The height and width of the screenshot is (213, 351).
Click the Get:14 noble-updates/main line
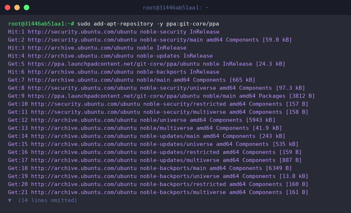pyautogui.click(x=147, y=136)
